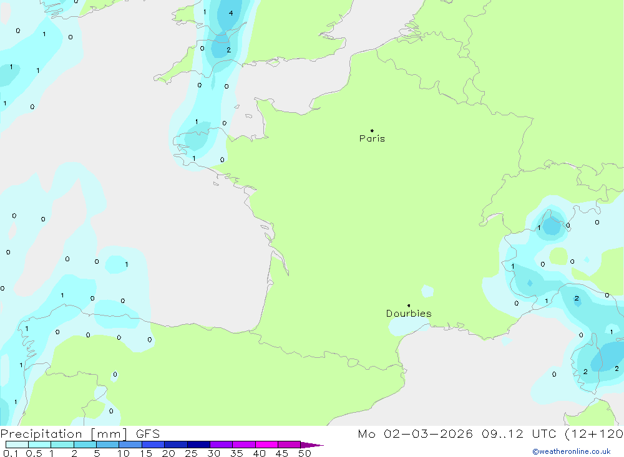Image resolution: width=624 pixels, height=457 pixels.
Task: Pick the 2–5 mm legend swatch
Action: [85, 445]
